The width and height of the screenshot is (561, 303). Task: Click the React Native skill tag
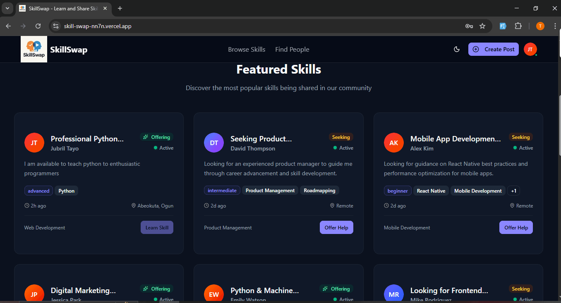click(x=431, y=191)
